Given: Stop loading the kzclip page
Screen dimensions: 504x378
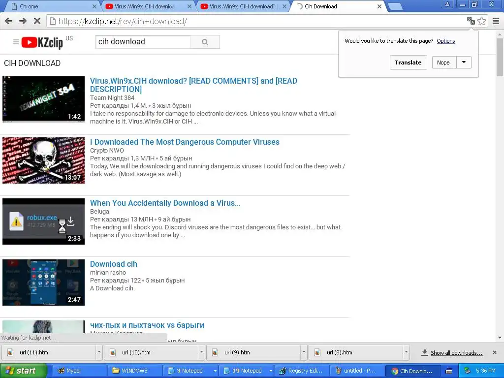Looking at the screenshot, I should pyautogui.click(x=37, y=21).
